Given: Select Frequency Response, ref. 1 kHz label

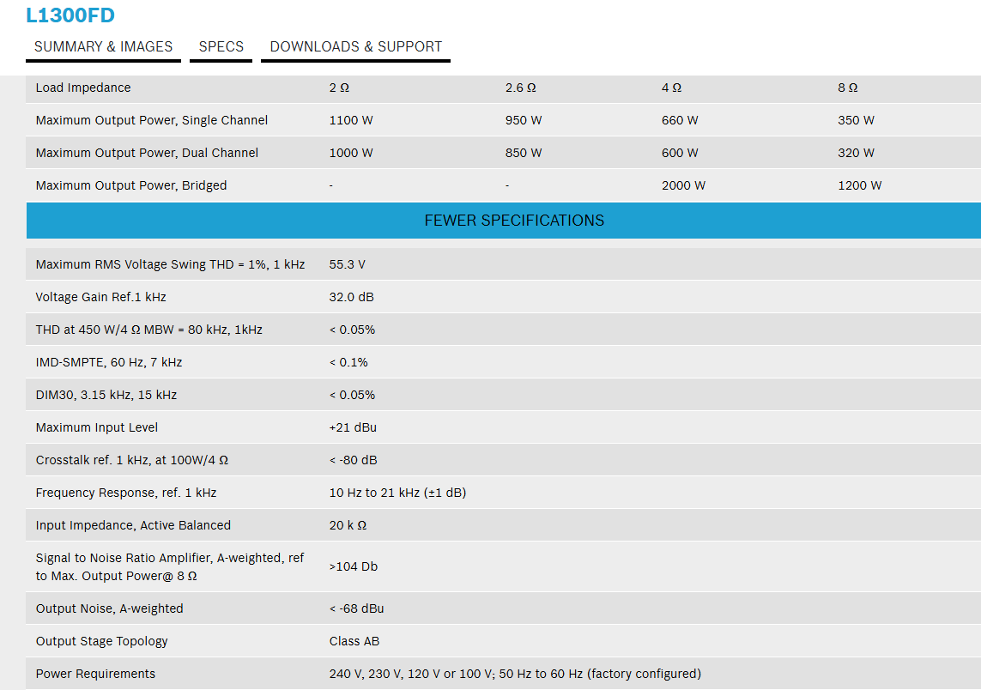Looking at the screenshot, I should (x=126, y=493).
